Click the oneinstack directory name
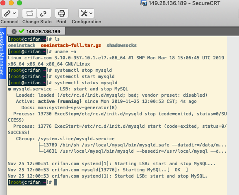This screenshot has width=239, height=195. point(22,45)
